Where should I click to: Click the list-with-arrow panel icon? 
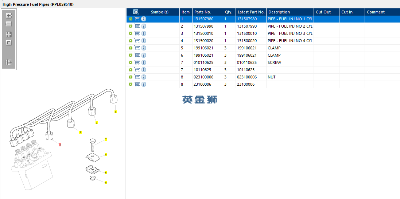click(9, 62)
